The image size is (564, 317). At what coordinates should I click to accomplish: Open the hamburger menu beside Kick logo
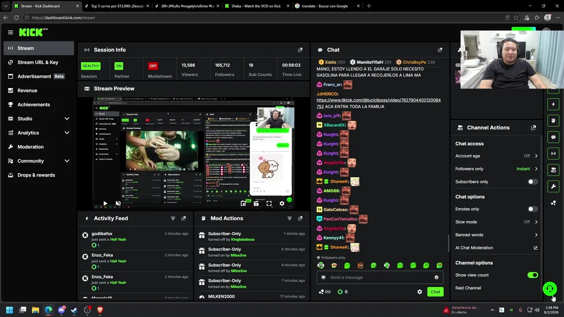[11, 32]
